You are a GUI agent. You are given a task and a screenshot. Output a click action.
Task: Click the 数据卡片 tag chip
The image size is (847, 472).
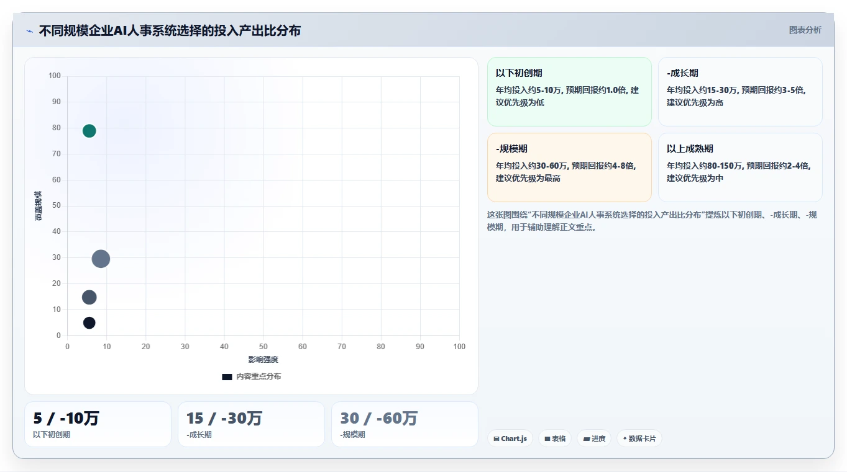tap(639, 439)
